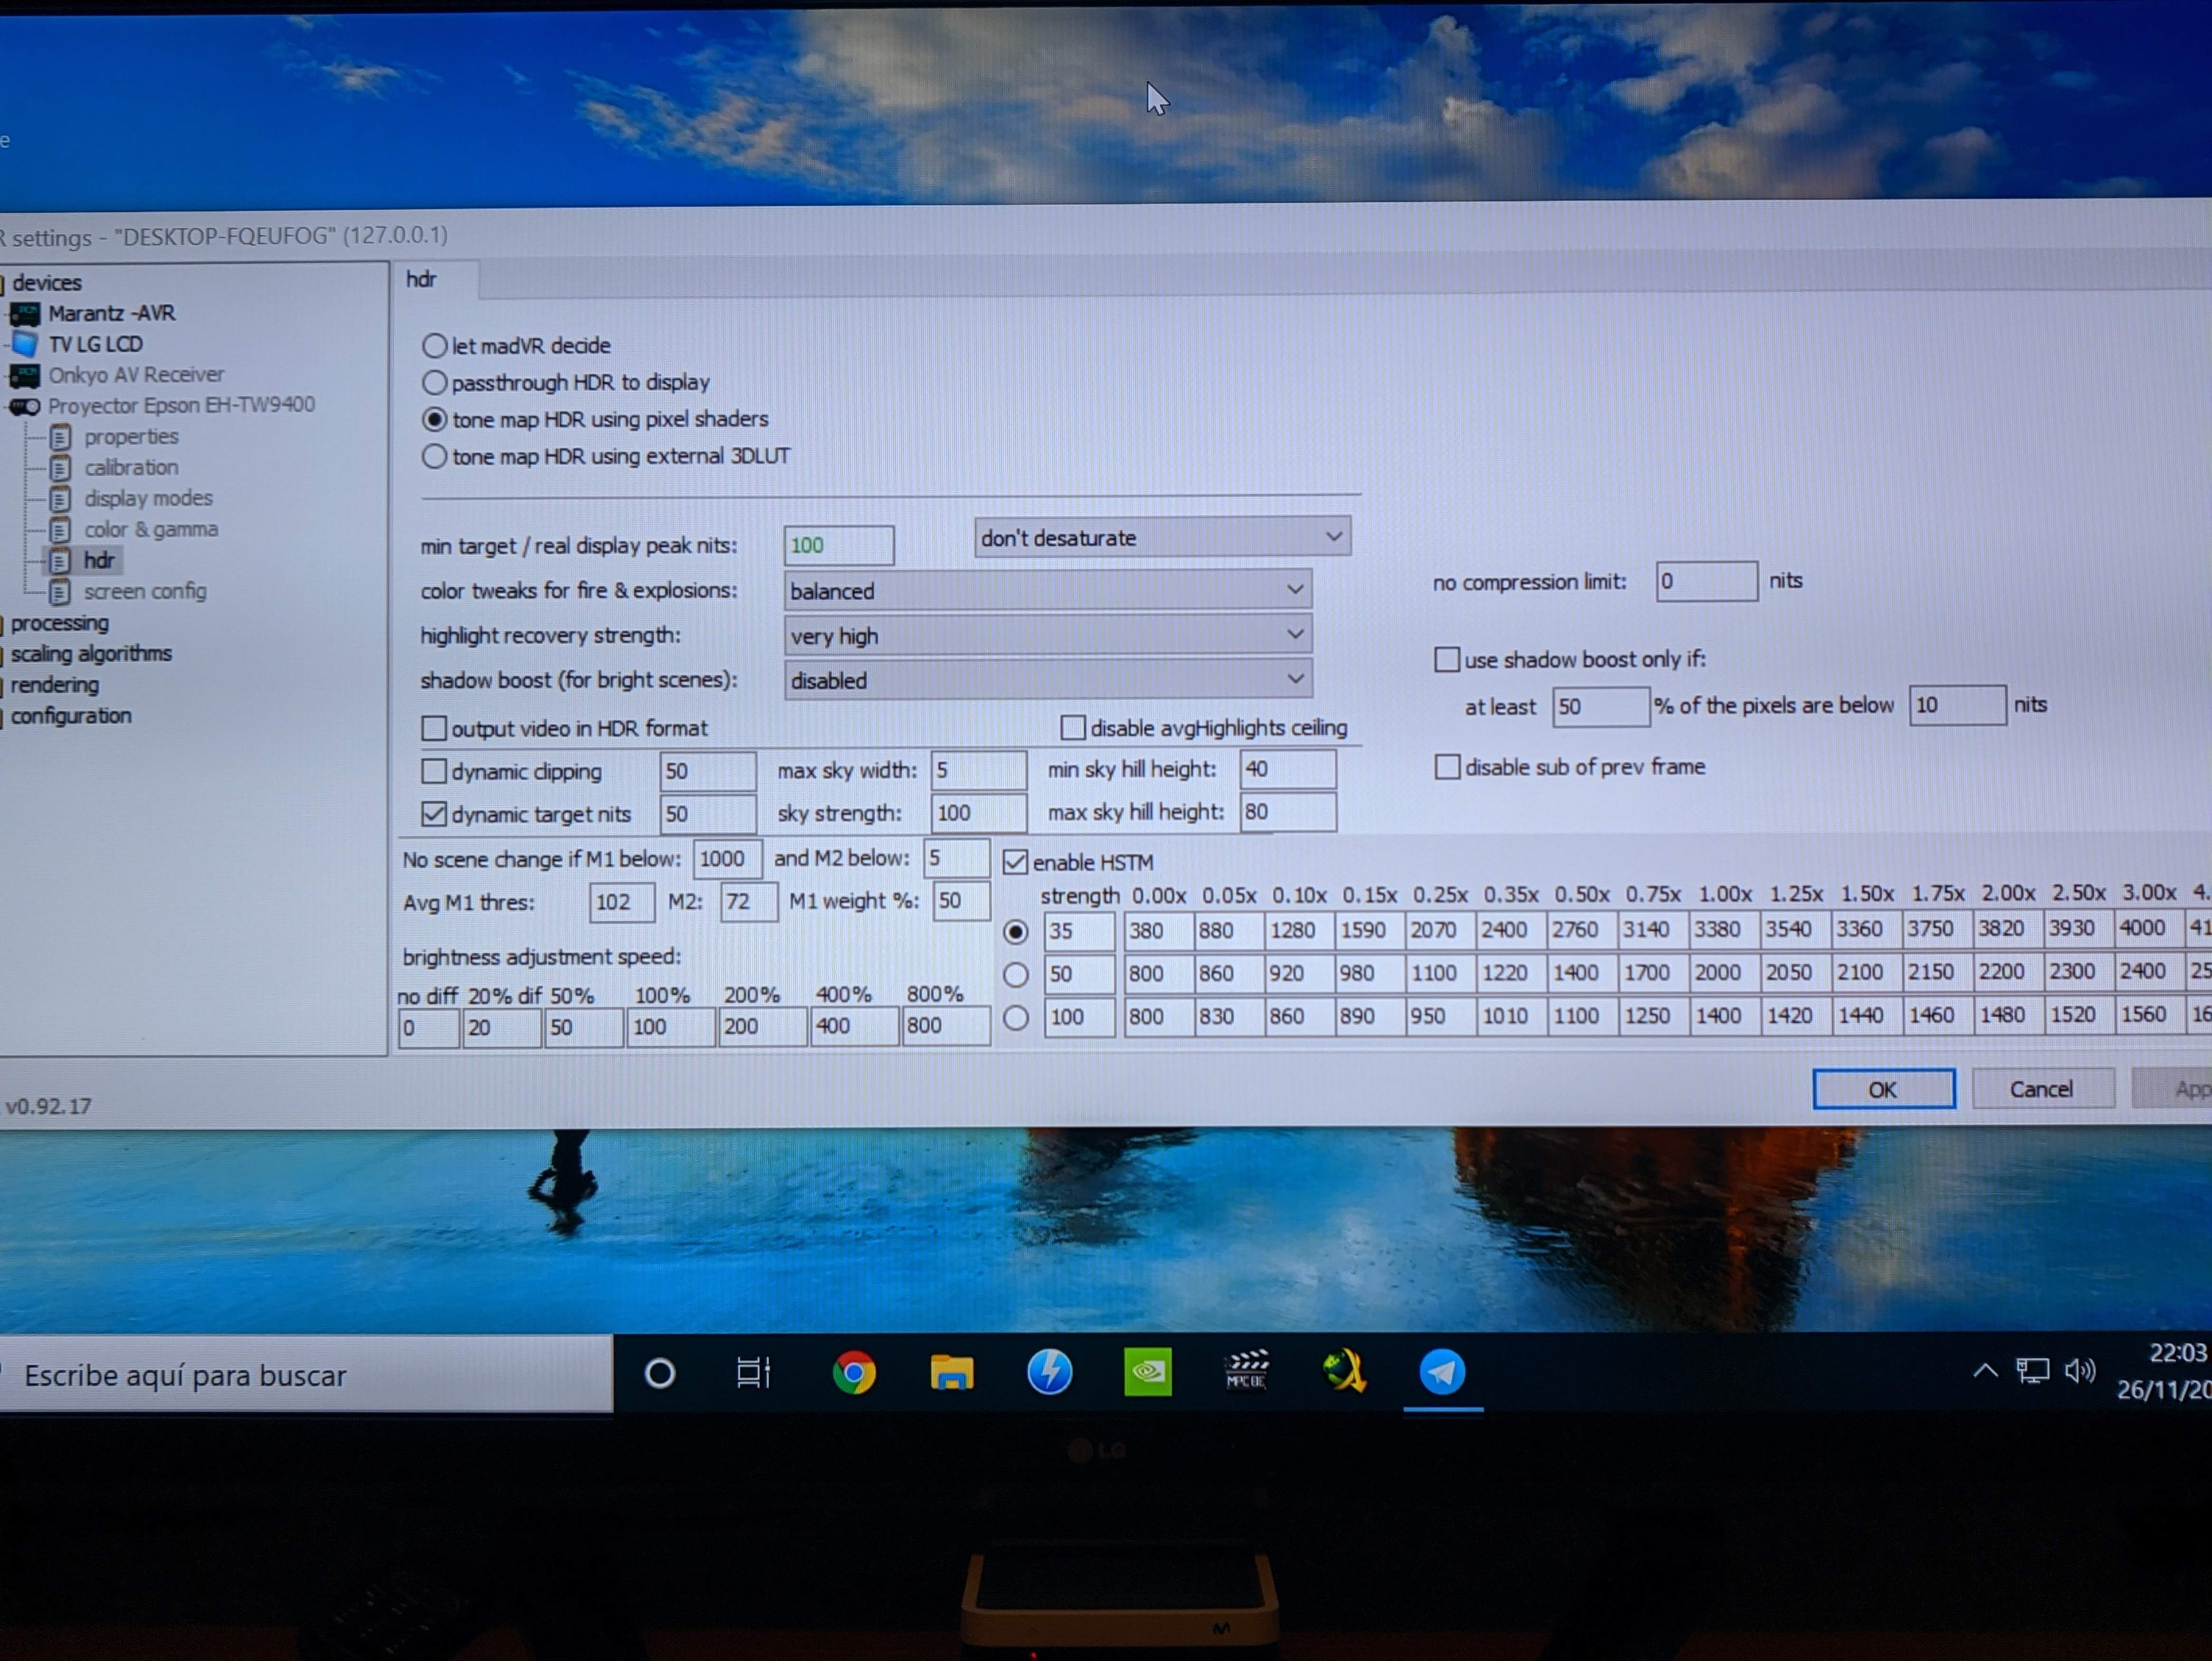This screenshot has width=2212, height=1661.
Task: Select the Onkyo AV Receiver device icon
Action: click(x=25, y=376)
